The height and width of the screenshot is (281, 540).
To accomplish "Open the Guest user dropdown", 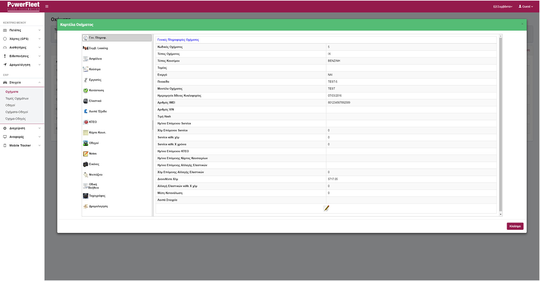I will [x=526, y=6].
